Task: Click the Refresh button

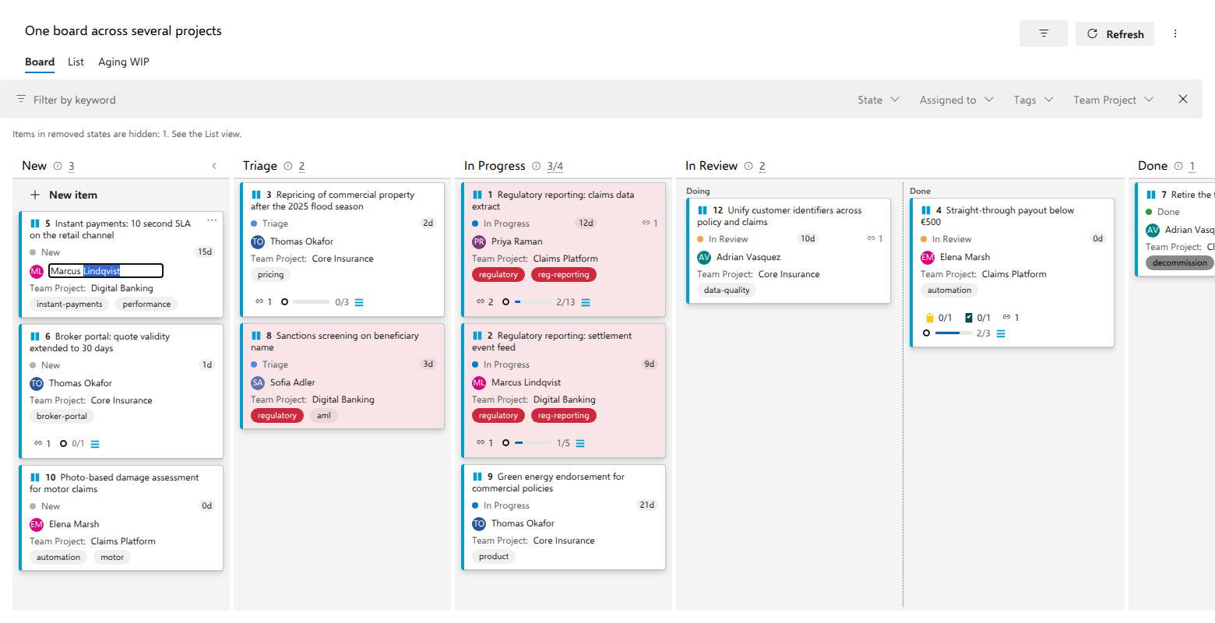Action: tap(1115, 33)
